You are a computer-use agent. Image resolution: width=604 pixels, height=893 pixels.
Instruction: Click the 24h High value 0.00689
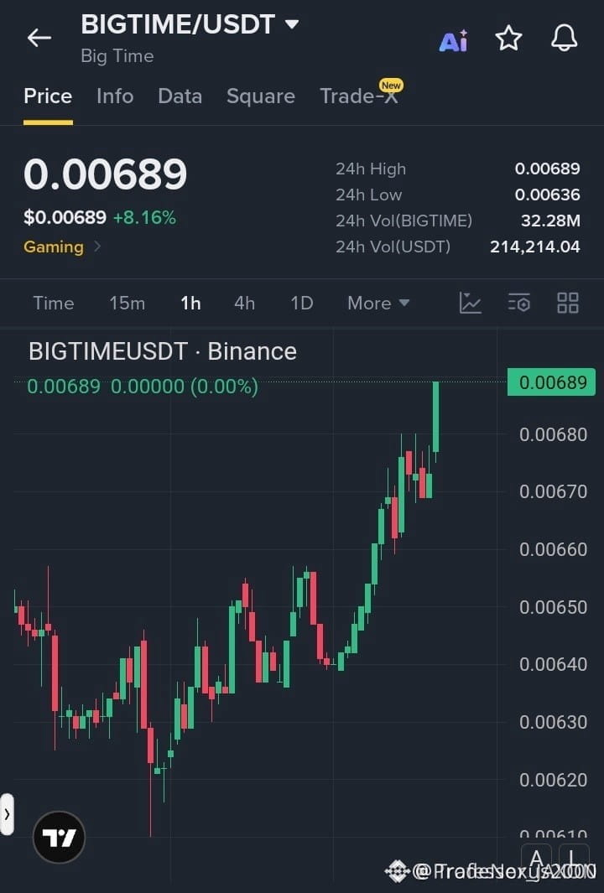(x=548, y=169)
